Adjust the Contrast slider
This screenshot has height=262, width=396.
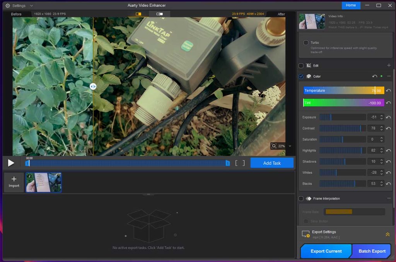pyautogui.click(x=343, y=128)
